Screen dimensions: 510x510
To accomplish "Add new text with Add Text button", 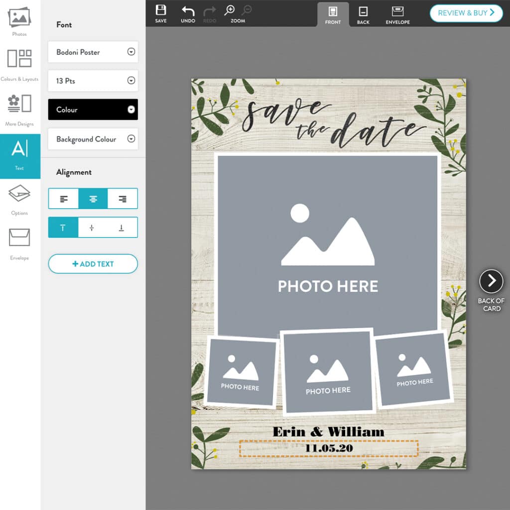I will [93, 263].
